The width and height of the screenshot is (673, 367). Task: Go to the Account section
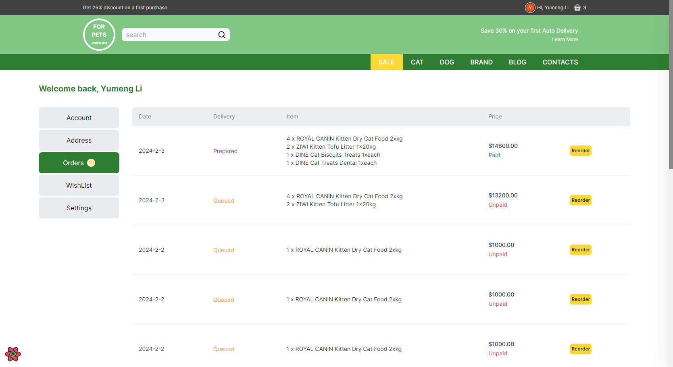[79, 118]
